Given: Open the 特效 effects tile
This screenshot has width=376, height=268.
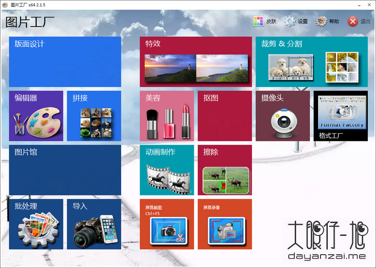Looking at the screenshot, I should [196, 61].
